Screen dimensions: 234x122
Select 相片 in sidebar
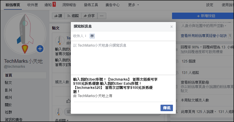(8, 98)
